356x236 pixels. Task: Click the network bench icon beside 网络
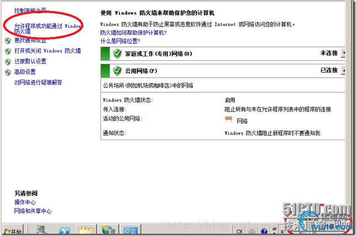tap(228, 119)
